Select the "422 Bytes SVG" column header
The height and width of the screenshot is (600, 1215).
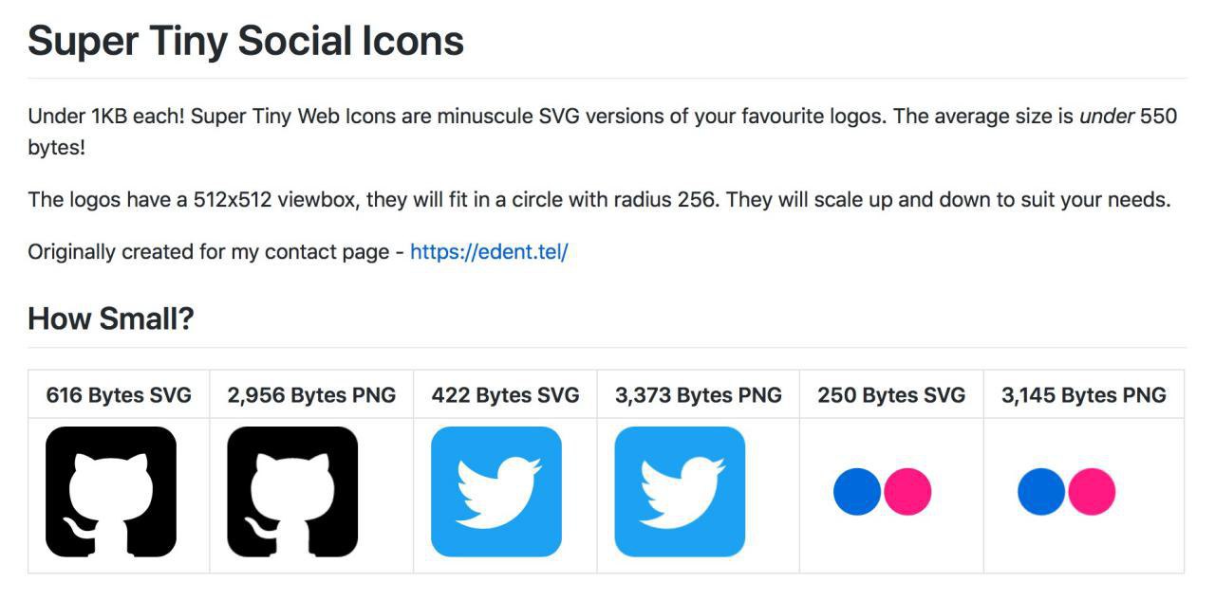coord(505,395)
